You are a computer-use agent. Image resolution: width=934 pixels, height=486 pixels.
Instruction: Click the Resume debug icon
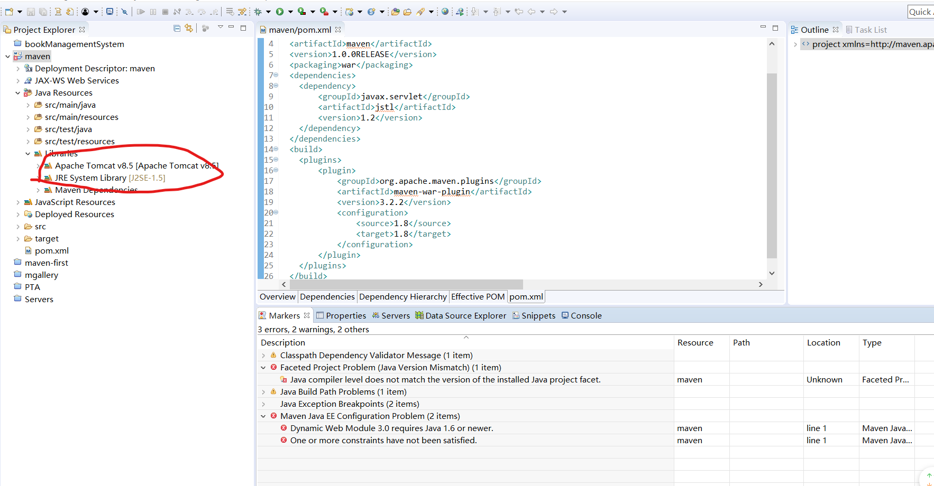(x=141, y=12)
